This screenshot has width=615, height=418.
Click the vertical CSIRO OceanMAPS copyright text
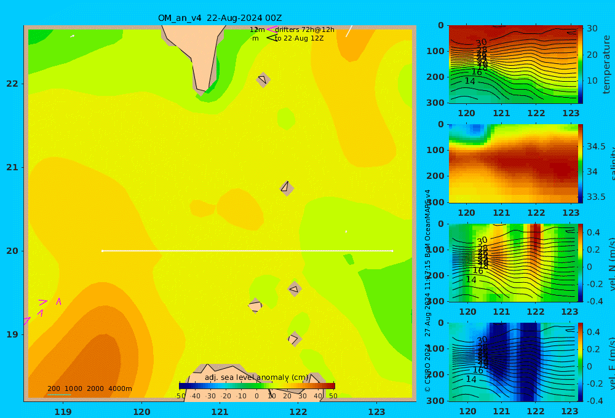[427, 291]
